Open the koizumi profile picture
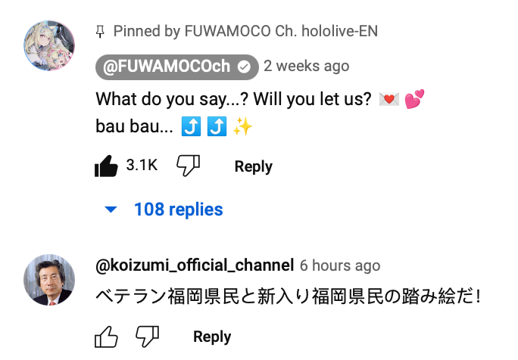 click(x=49, y=280)
